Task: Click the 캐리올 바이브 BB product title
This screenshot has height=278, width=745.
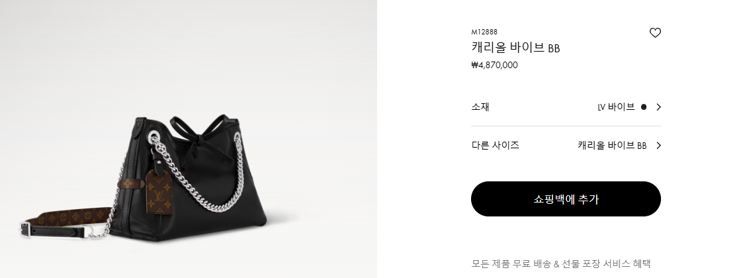Action: (x=515, y=48)
